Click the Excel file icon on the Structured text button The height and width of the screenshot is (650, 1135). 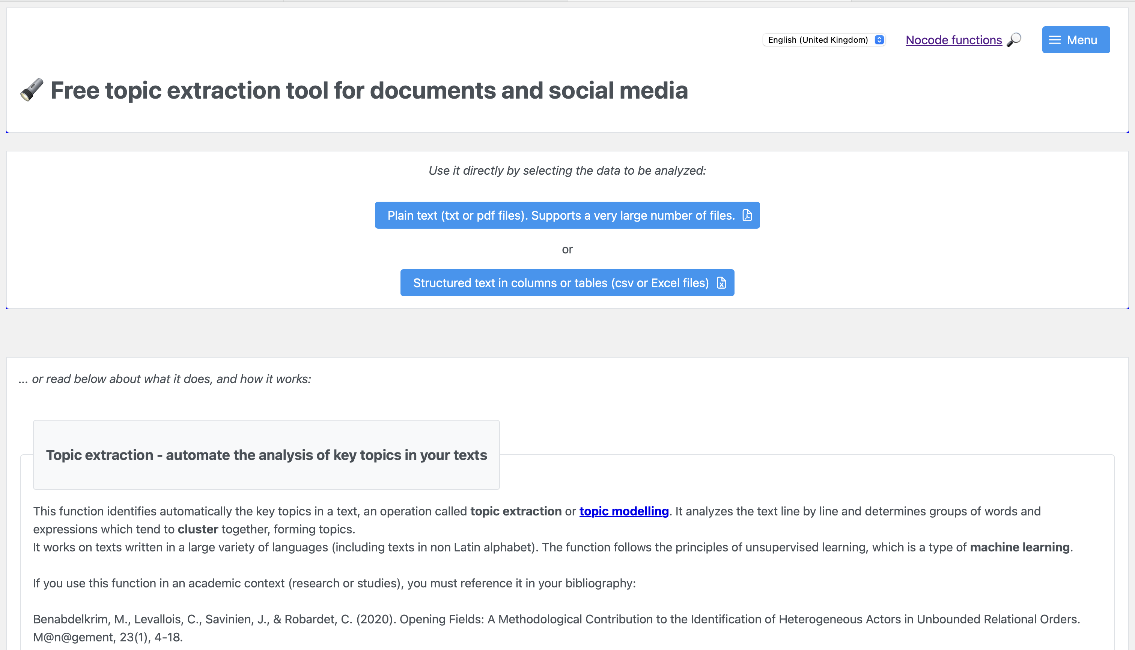[721, 283]
